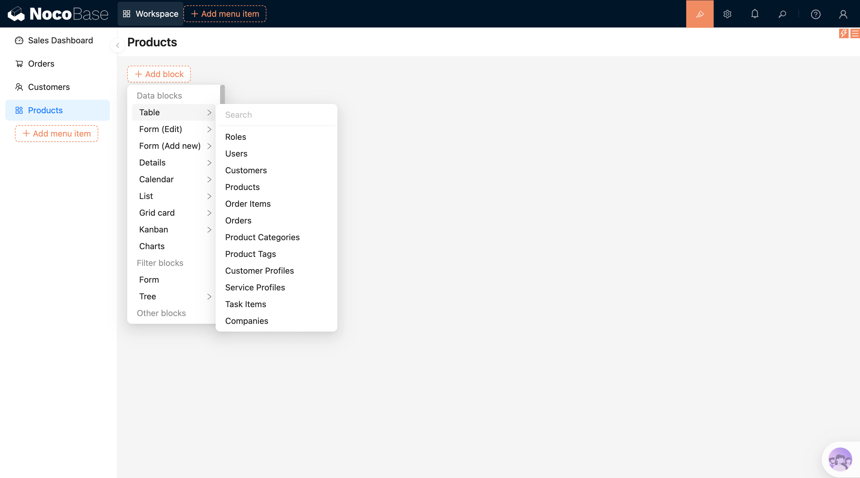Open the help question mark icon
This screenshot has width=860, height=478.
(x=815, y=14)
